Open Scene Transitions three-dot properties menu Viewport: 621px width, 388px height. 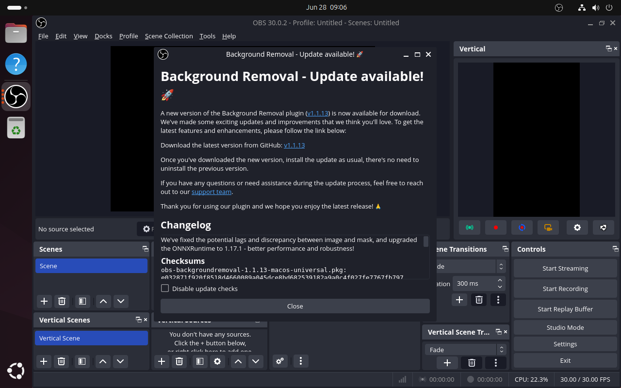(498, 300)
